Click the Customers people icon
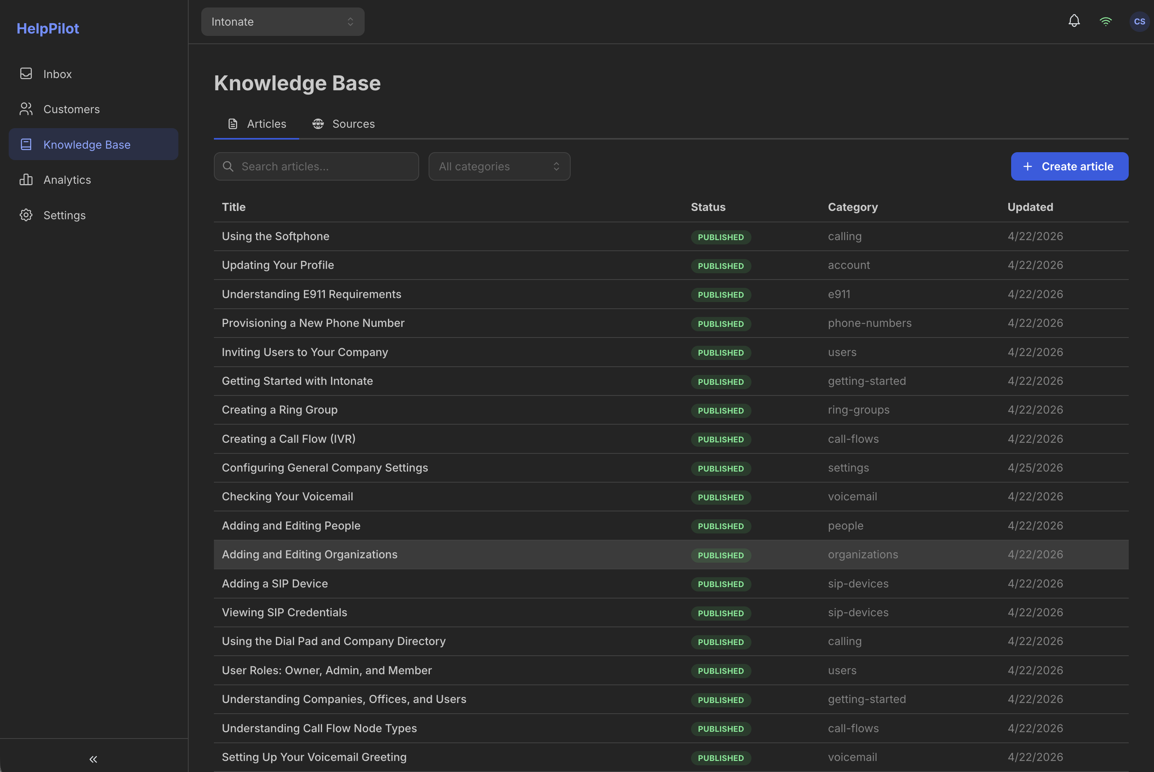The image size is (1154, 772). (x=26, y=109)
